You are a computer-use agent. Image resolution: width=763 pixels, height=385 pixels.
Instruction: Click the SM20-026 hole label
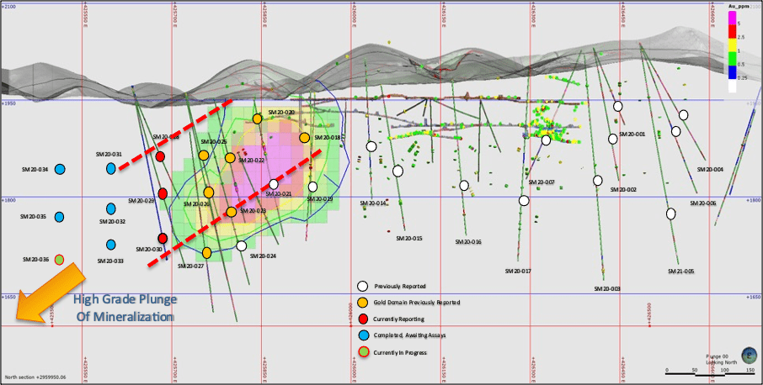click(x=196, y=204)
